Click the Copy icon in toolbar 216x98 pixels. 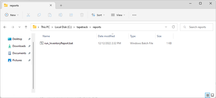[39, 15]
